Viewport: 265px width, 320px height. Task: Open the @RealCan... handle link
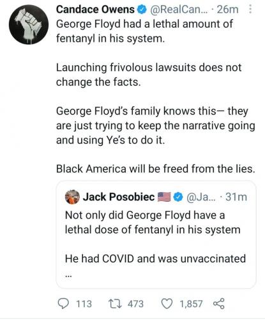[x=177, y=10]
